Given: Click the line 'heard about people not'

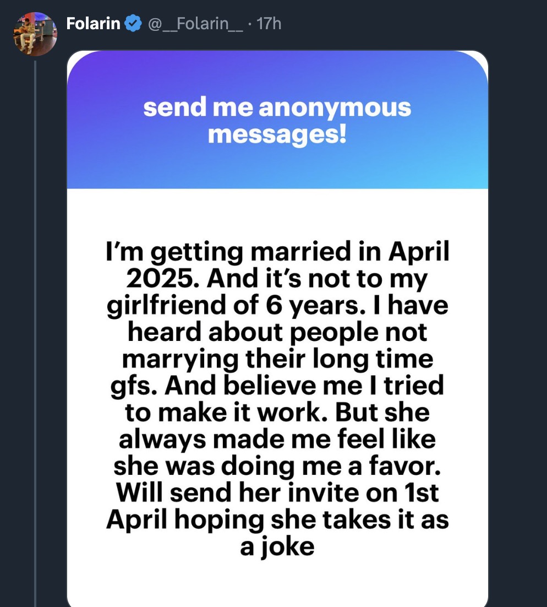Looking at the screenshot, I should point(277,333).
